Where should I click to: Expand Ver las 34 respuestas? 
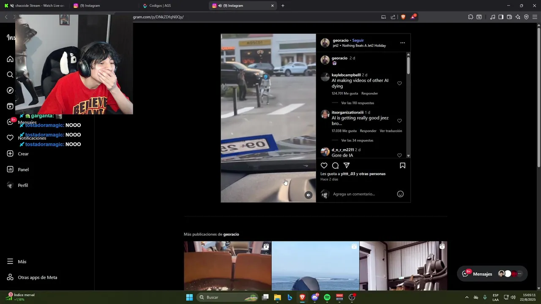point(357,140)
